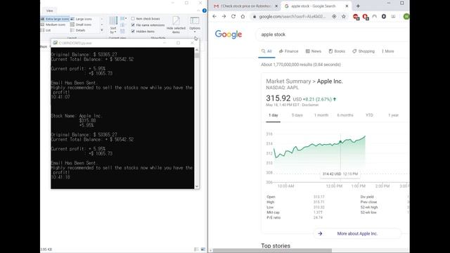The height and width of the screenshot is (253, 450).
Task: Select the All search results tab
Action: pyautogui.click(x=266, y=51)
